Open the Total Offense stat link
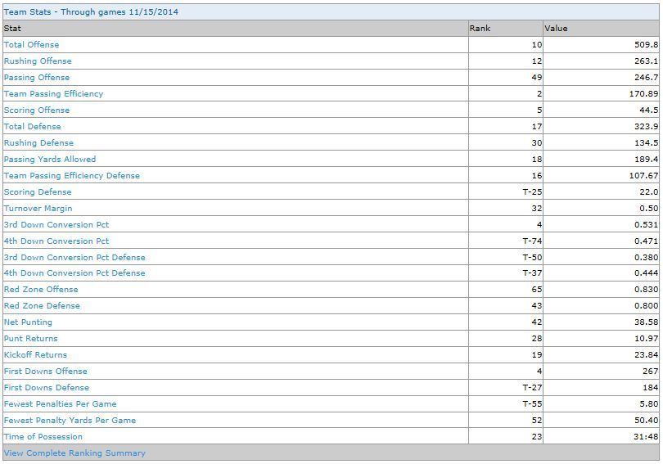Viewport: 663px width, 464px height. [x=31, y=45]
